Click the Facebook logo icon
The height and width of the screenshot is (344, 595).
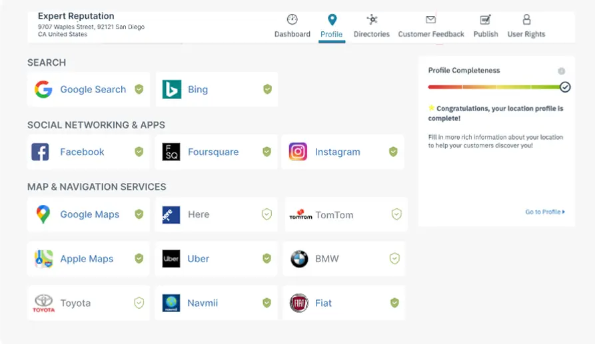[x=40, y=152]
